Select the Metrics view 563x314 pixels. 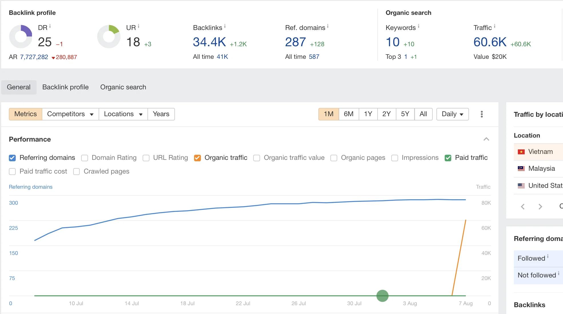coord(25,114)
